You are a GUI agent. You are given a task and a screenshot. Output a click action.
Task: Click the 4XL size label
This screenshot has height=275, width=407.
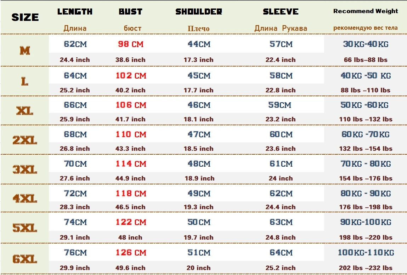25,199
